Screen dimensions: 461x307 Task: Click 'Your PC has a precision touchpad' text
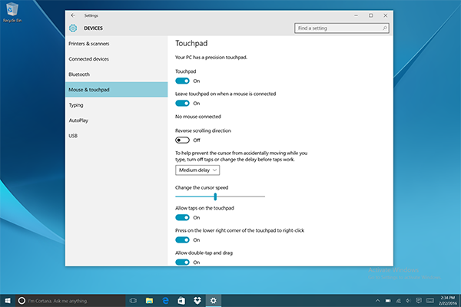[211, 58]
